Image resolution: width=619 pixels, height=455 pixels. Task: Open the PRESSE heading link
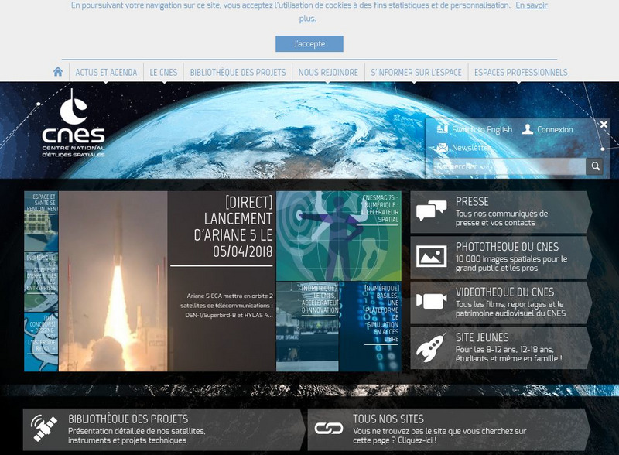point(472,201)
